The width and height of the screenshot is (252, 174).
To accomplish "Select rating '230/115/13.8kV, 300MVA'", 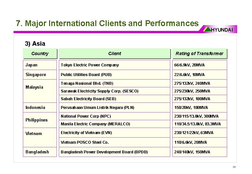I will [x=200, y=116].
